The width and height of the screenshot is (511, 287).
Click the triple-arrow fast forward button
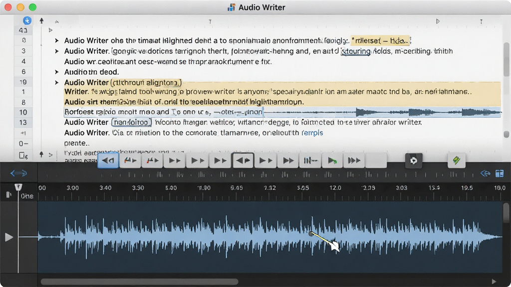click(x=354, y=160)
